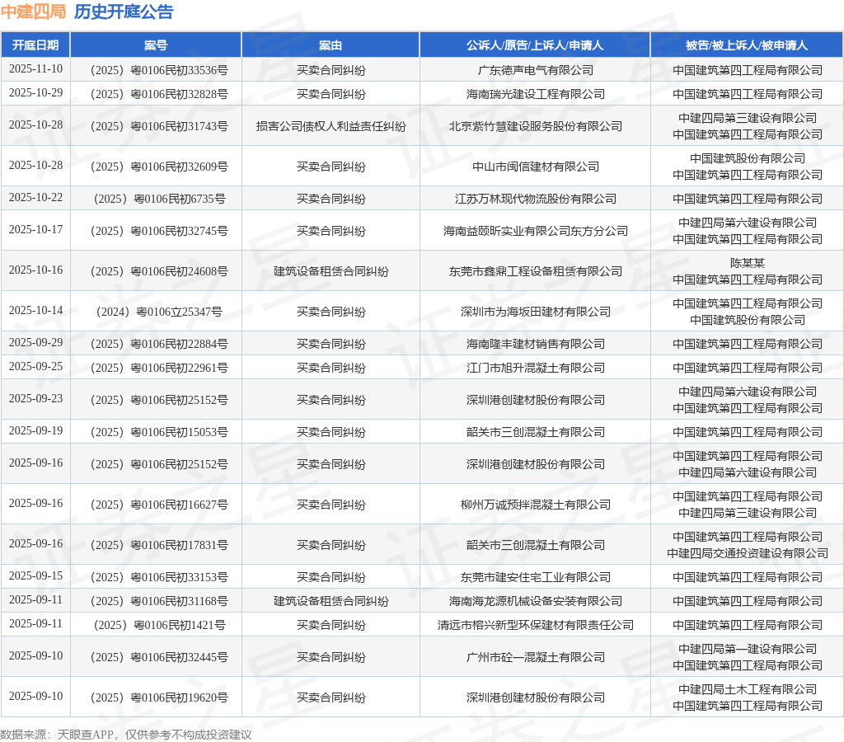The image size is (844, 742).
Task: Select the date 2025-10-14
Action: click(35, 311)
